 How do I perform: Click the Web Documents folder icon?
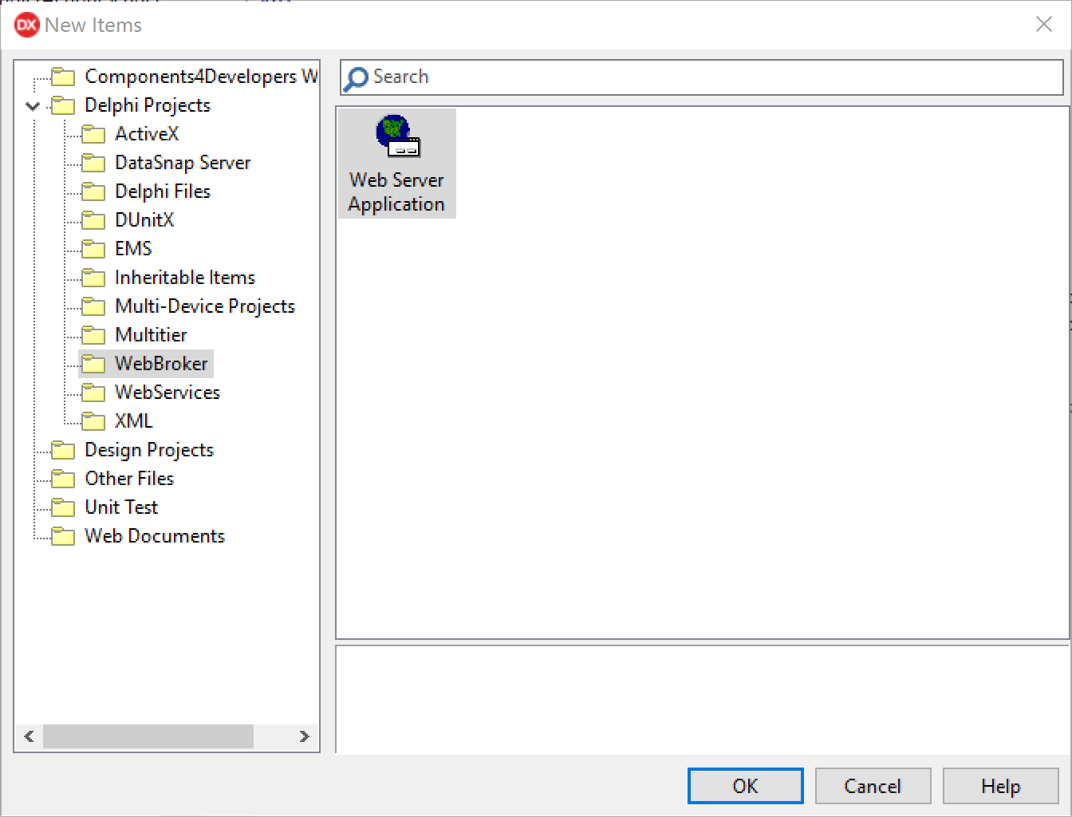coord(63,536)
